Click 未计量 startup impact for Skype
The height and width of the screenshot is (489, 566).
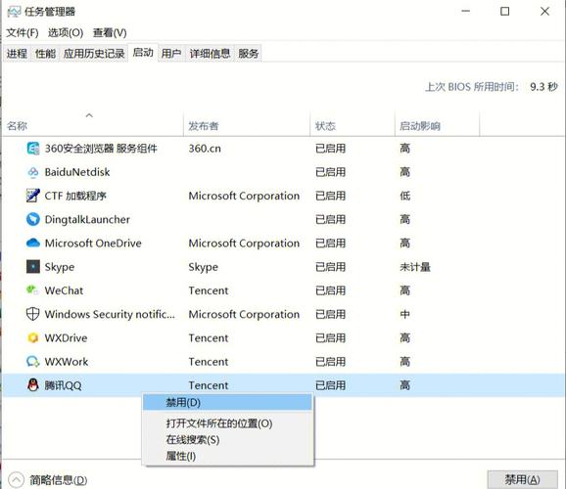tap(415, 267)
